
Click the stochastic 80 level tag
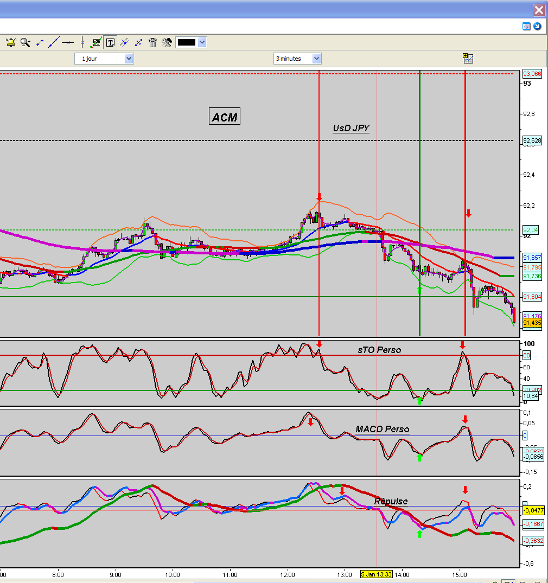coord(526,355)
